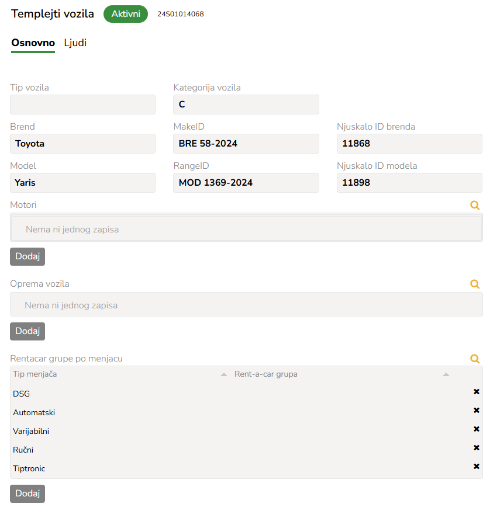Click the RangeID field
The image size is (490, 511).
(x=246, y=183)
